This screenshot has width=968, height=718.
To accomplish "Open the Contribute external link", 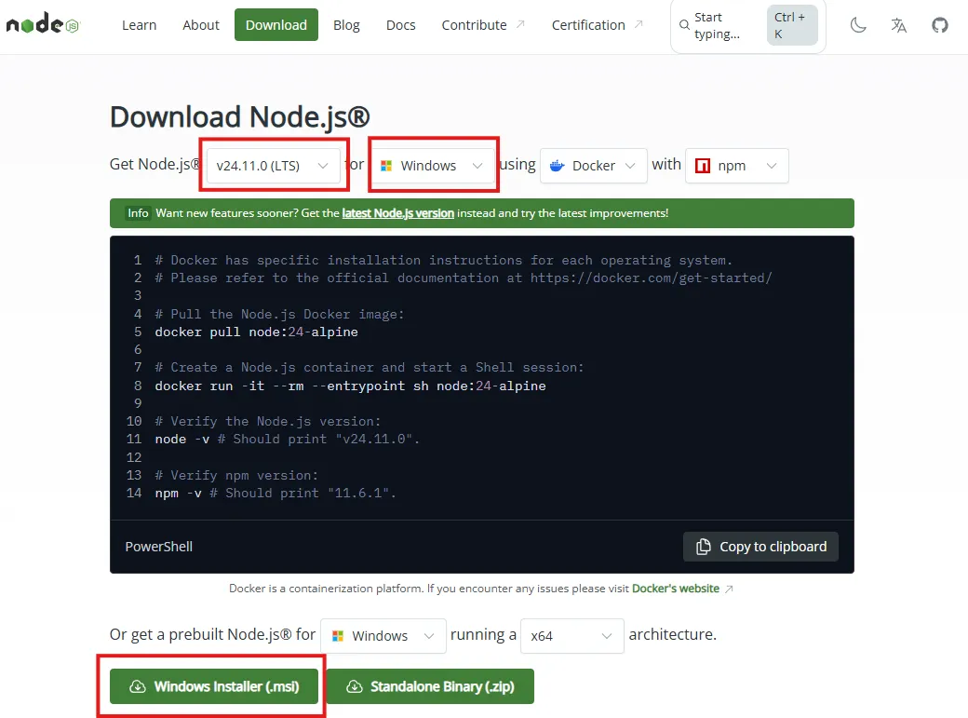I will pyautogui.click(x=483, y=25).
